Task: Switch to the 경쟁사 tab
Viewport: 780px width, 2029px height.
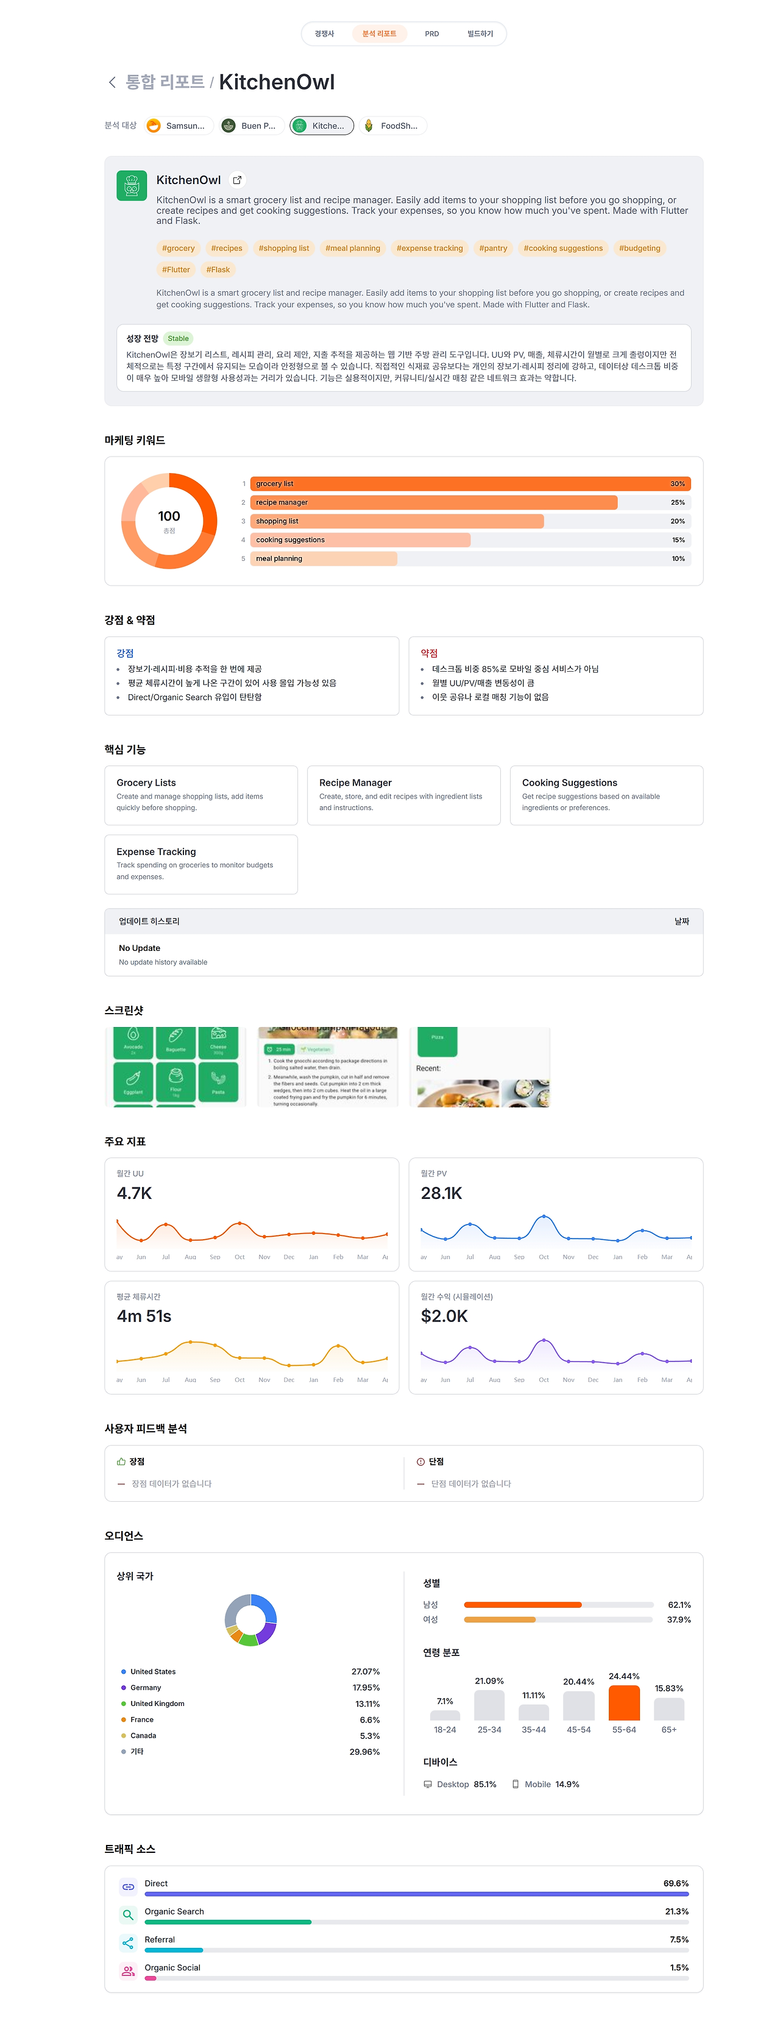Action: coord(325,34)
